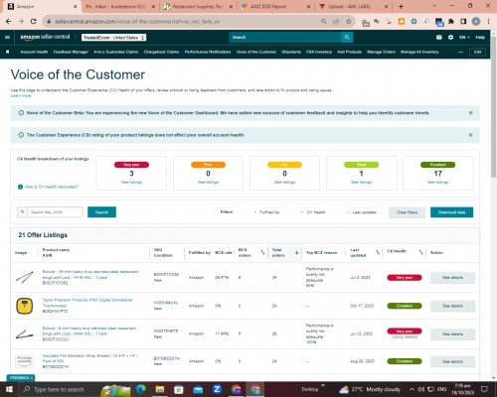The image size is (497, 397).
Task: See details for the row updated Oct 17, 2023
Action: point(452,306)
